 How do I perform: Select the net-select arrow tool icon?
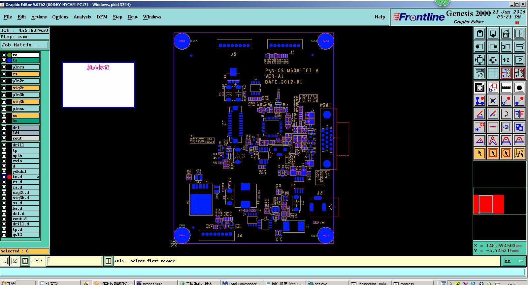(519, 153)
